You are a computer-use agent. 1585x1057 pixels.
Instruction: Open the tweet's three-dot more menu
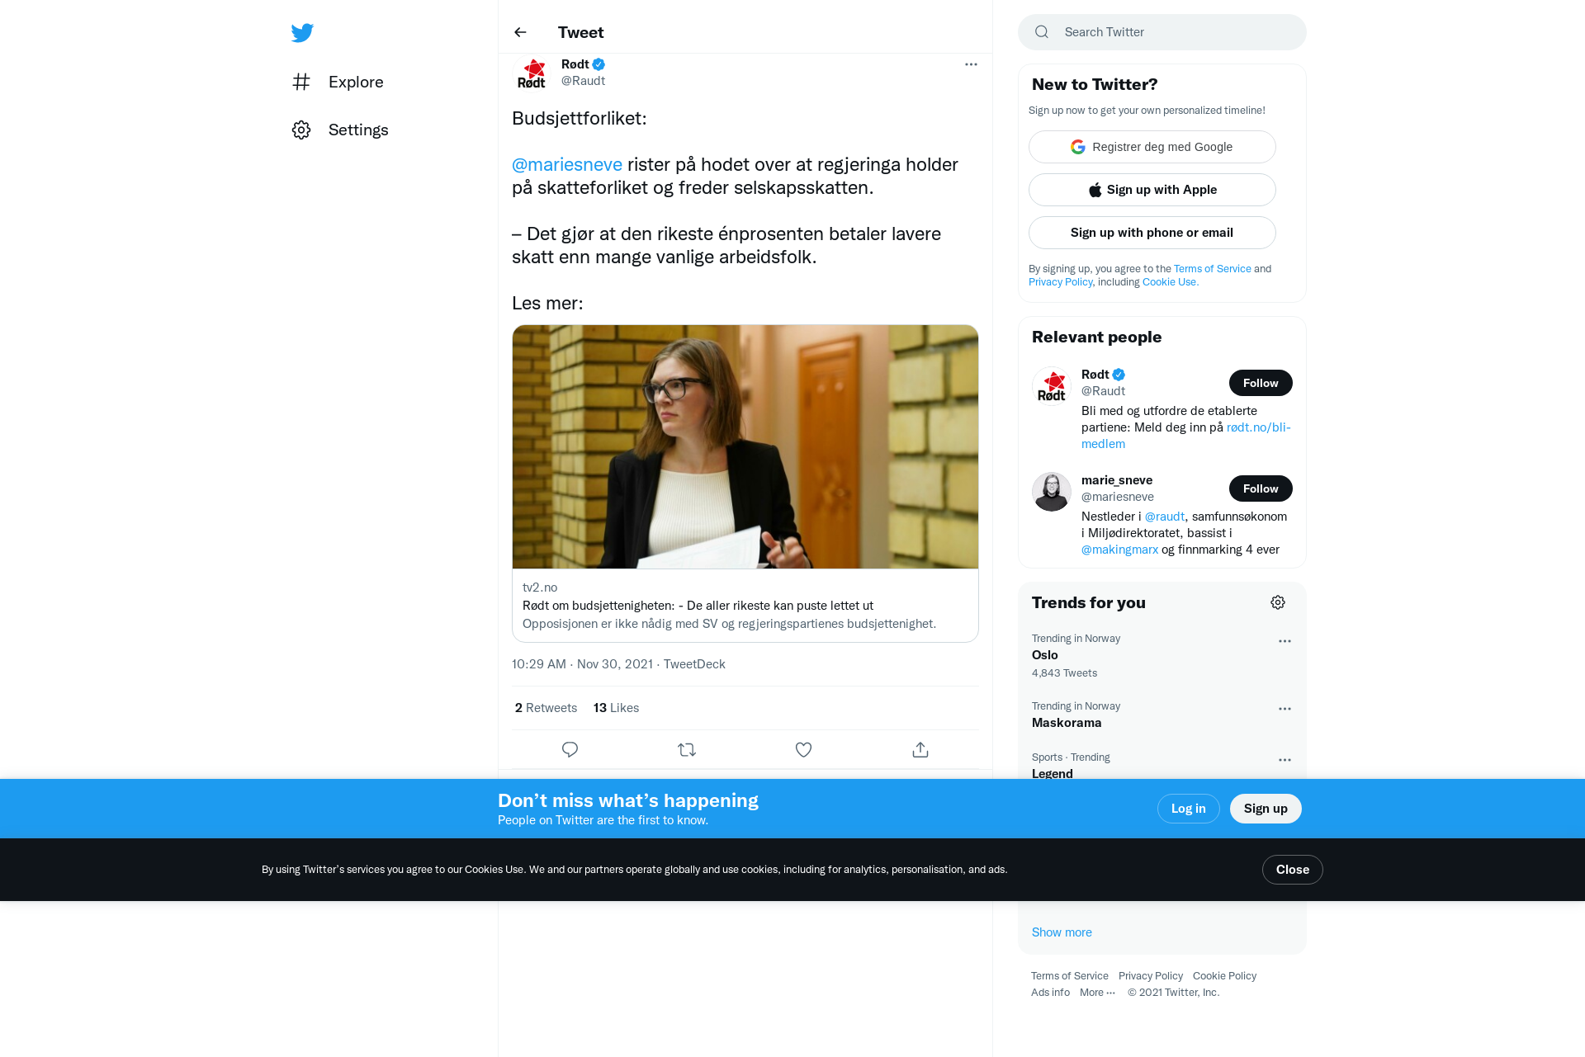(x=971, y=64)
